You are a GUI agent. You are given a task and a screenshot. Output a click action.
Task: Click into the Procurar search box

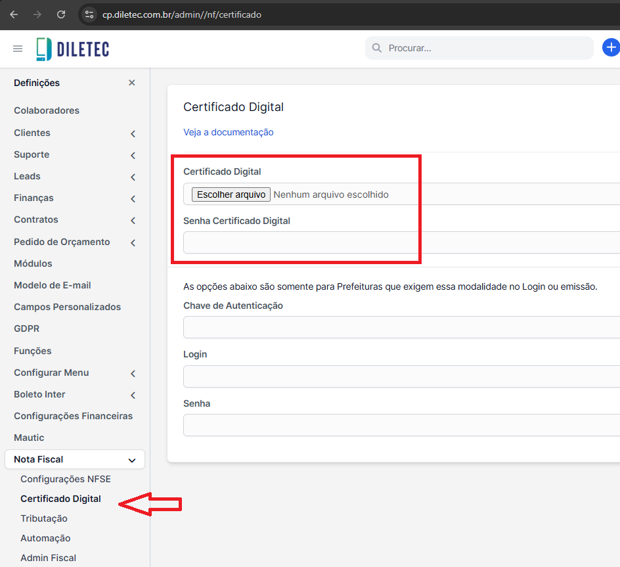(486, 48)
